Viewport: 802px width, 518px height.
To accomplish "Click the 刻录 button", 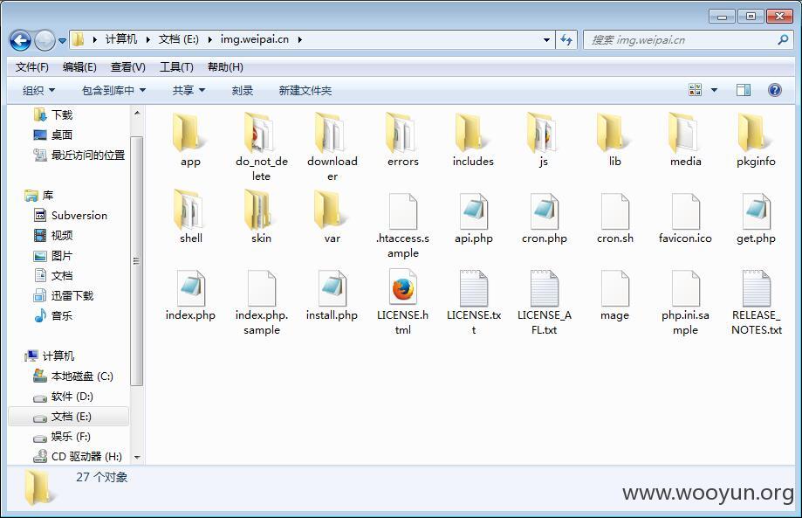I will pos(242,91).
